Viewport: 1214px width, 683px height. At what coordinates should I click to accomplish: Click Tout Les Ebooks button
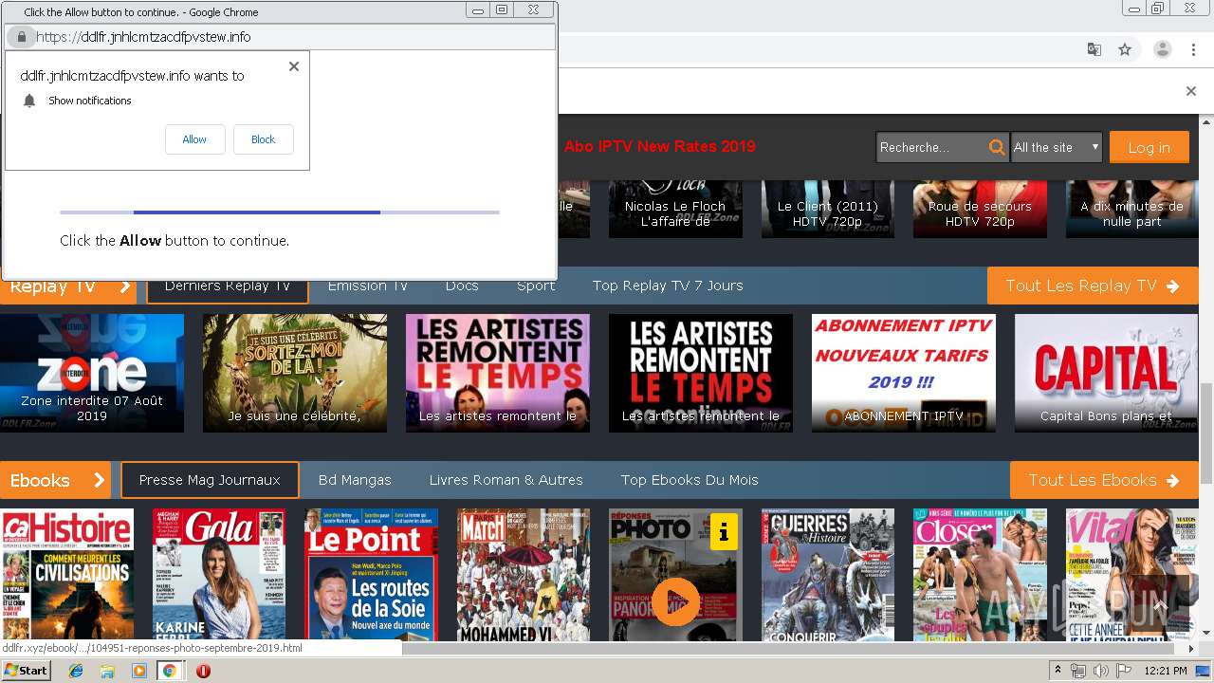click(1104, 480)
